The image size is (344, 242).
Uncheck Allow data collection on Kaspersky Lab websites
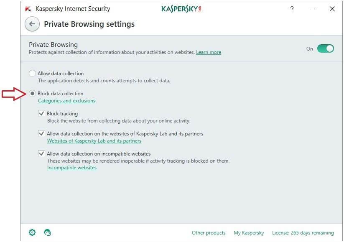coord(41,133)
